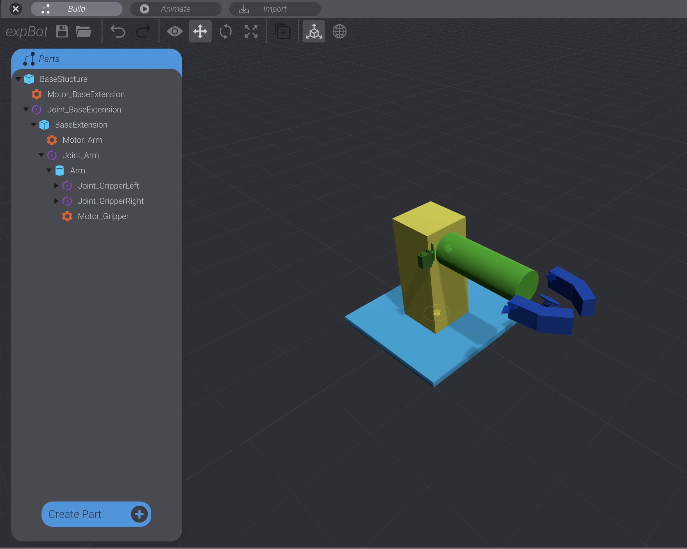Switch to the Animate tab
The width and height of the screenshot is (687, 549).
[x=176, y=9]
